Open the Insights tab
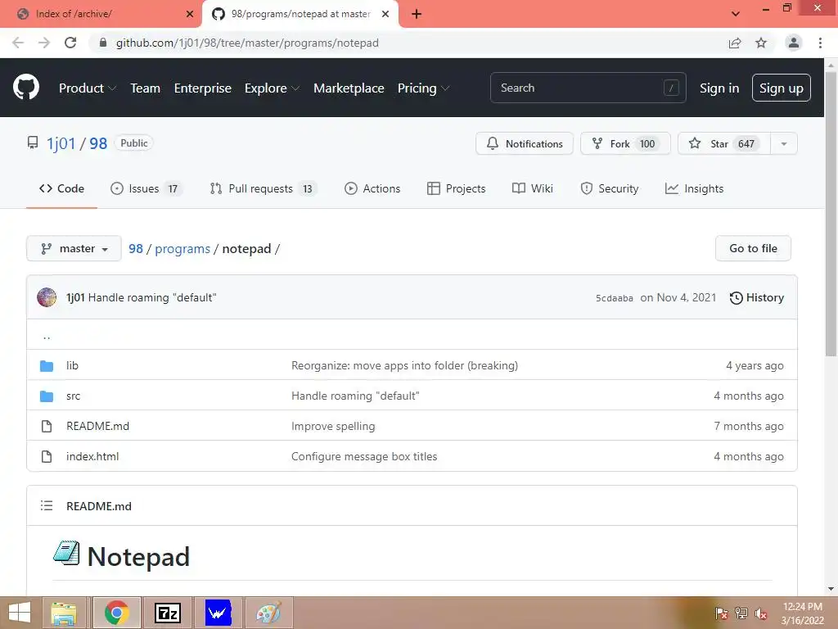Screen dimensions: 838x629 coord(694,189)
